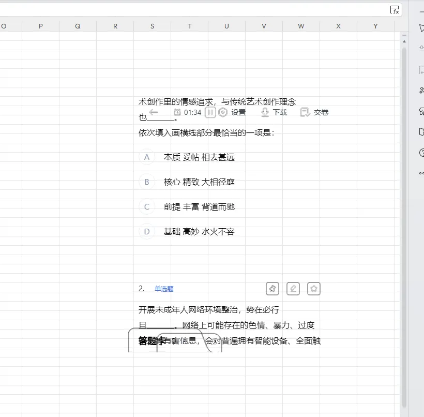Screen dimensions: 424x417
Task: Open the 答题卡 answer sheet panel
Action: coord(145,340)
